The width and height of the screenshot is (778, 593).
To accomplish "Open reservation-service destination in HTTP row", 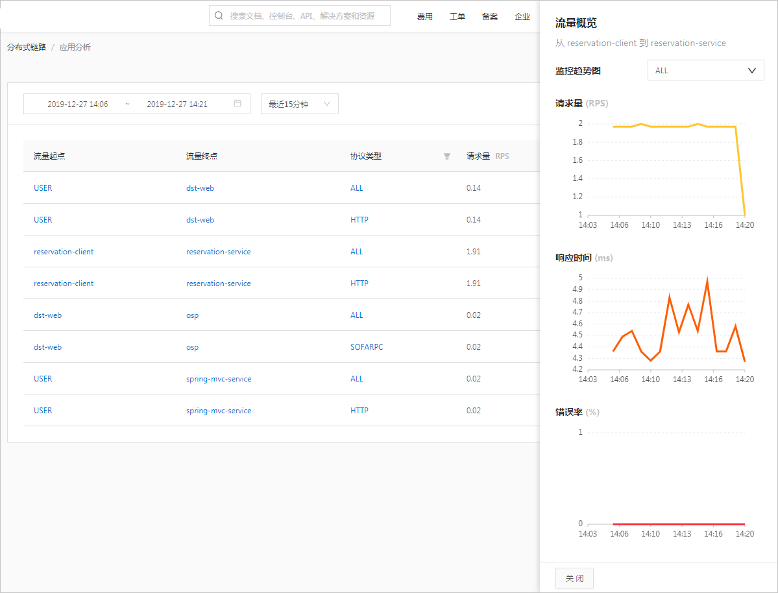I will 218,284.
